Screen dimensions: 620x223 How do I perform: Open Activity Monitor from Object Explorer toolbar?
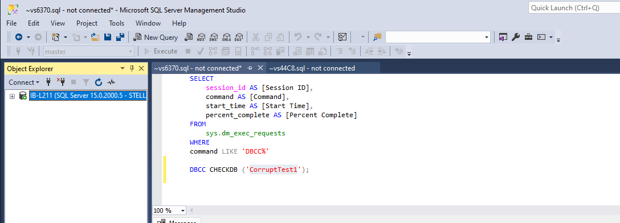coord(112,82)
